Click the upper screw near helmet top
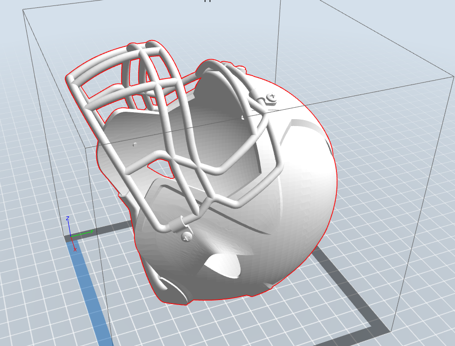455x346 pixels. 270,96
